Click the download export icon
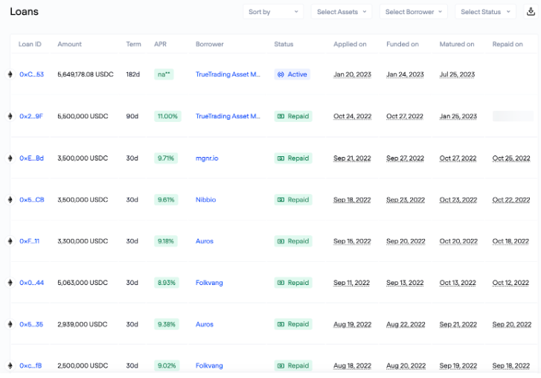This screenshot has height=378, width=541. [531, 12]
